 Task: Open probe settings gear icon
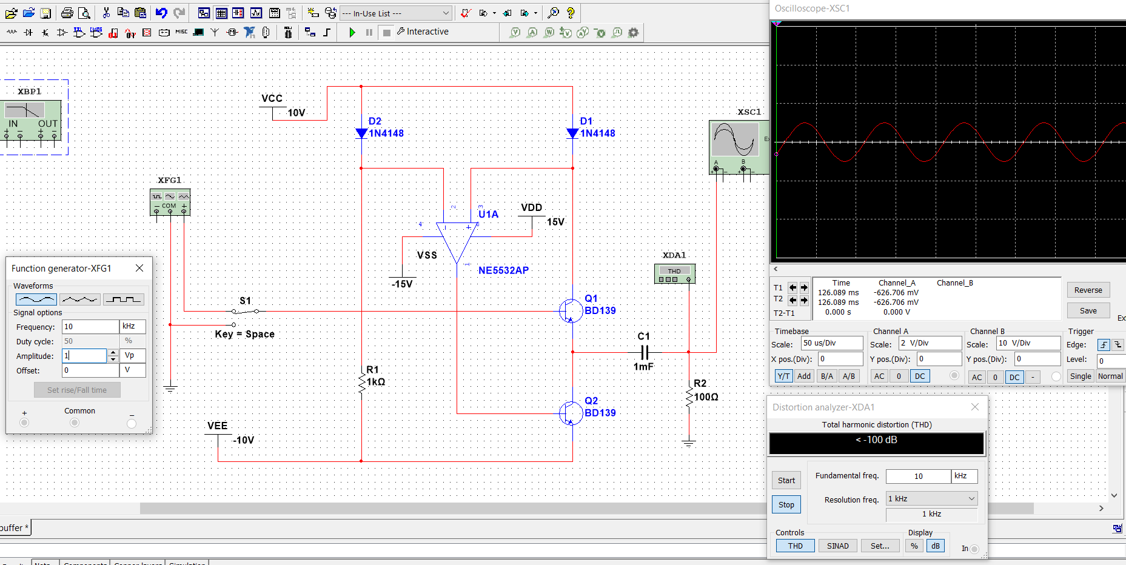coord(634,32)
